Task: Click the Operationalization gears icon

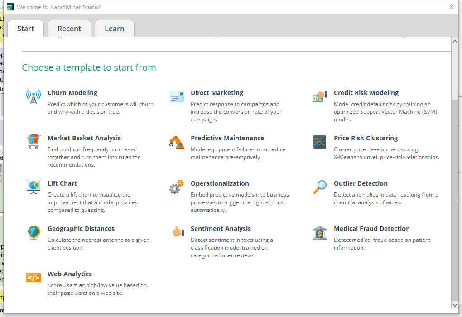Action: 177,187
